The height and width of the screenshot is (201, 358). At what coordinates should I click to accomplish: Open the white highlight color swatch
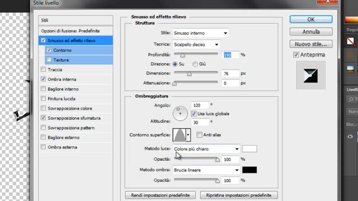tap(249, 149)
